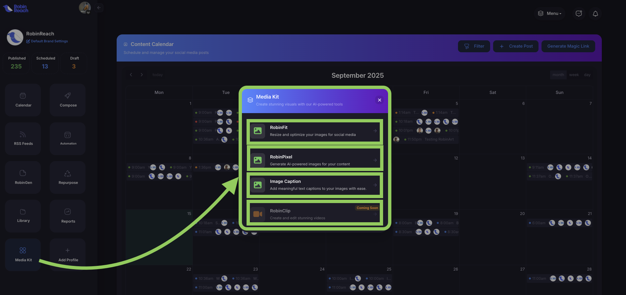Open the Menu dropdown
626x295 pixels.
pyautogui.click(x=549, y=14)
